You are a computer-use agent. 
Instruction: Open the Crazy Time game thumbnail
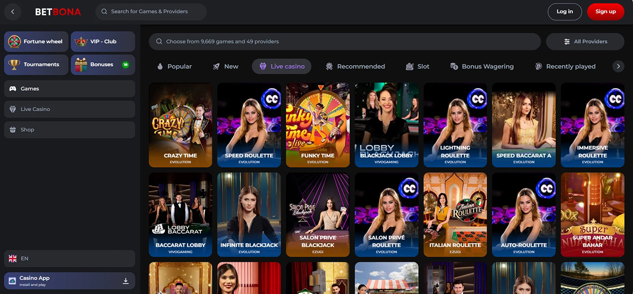[x=180, y=125]
